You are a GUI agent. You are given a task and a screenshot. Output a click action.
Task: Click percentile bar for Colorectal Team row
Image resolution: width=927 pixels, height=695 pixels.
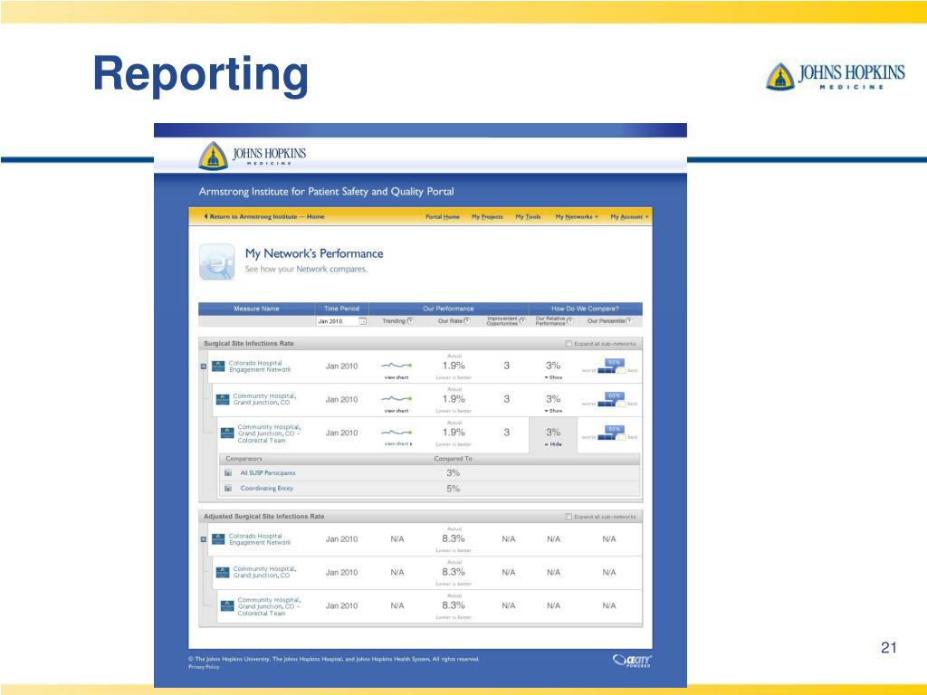pyautogui.click(x=611, y=433)
